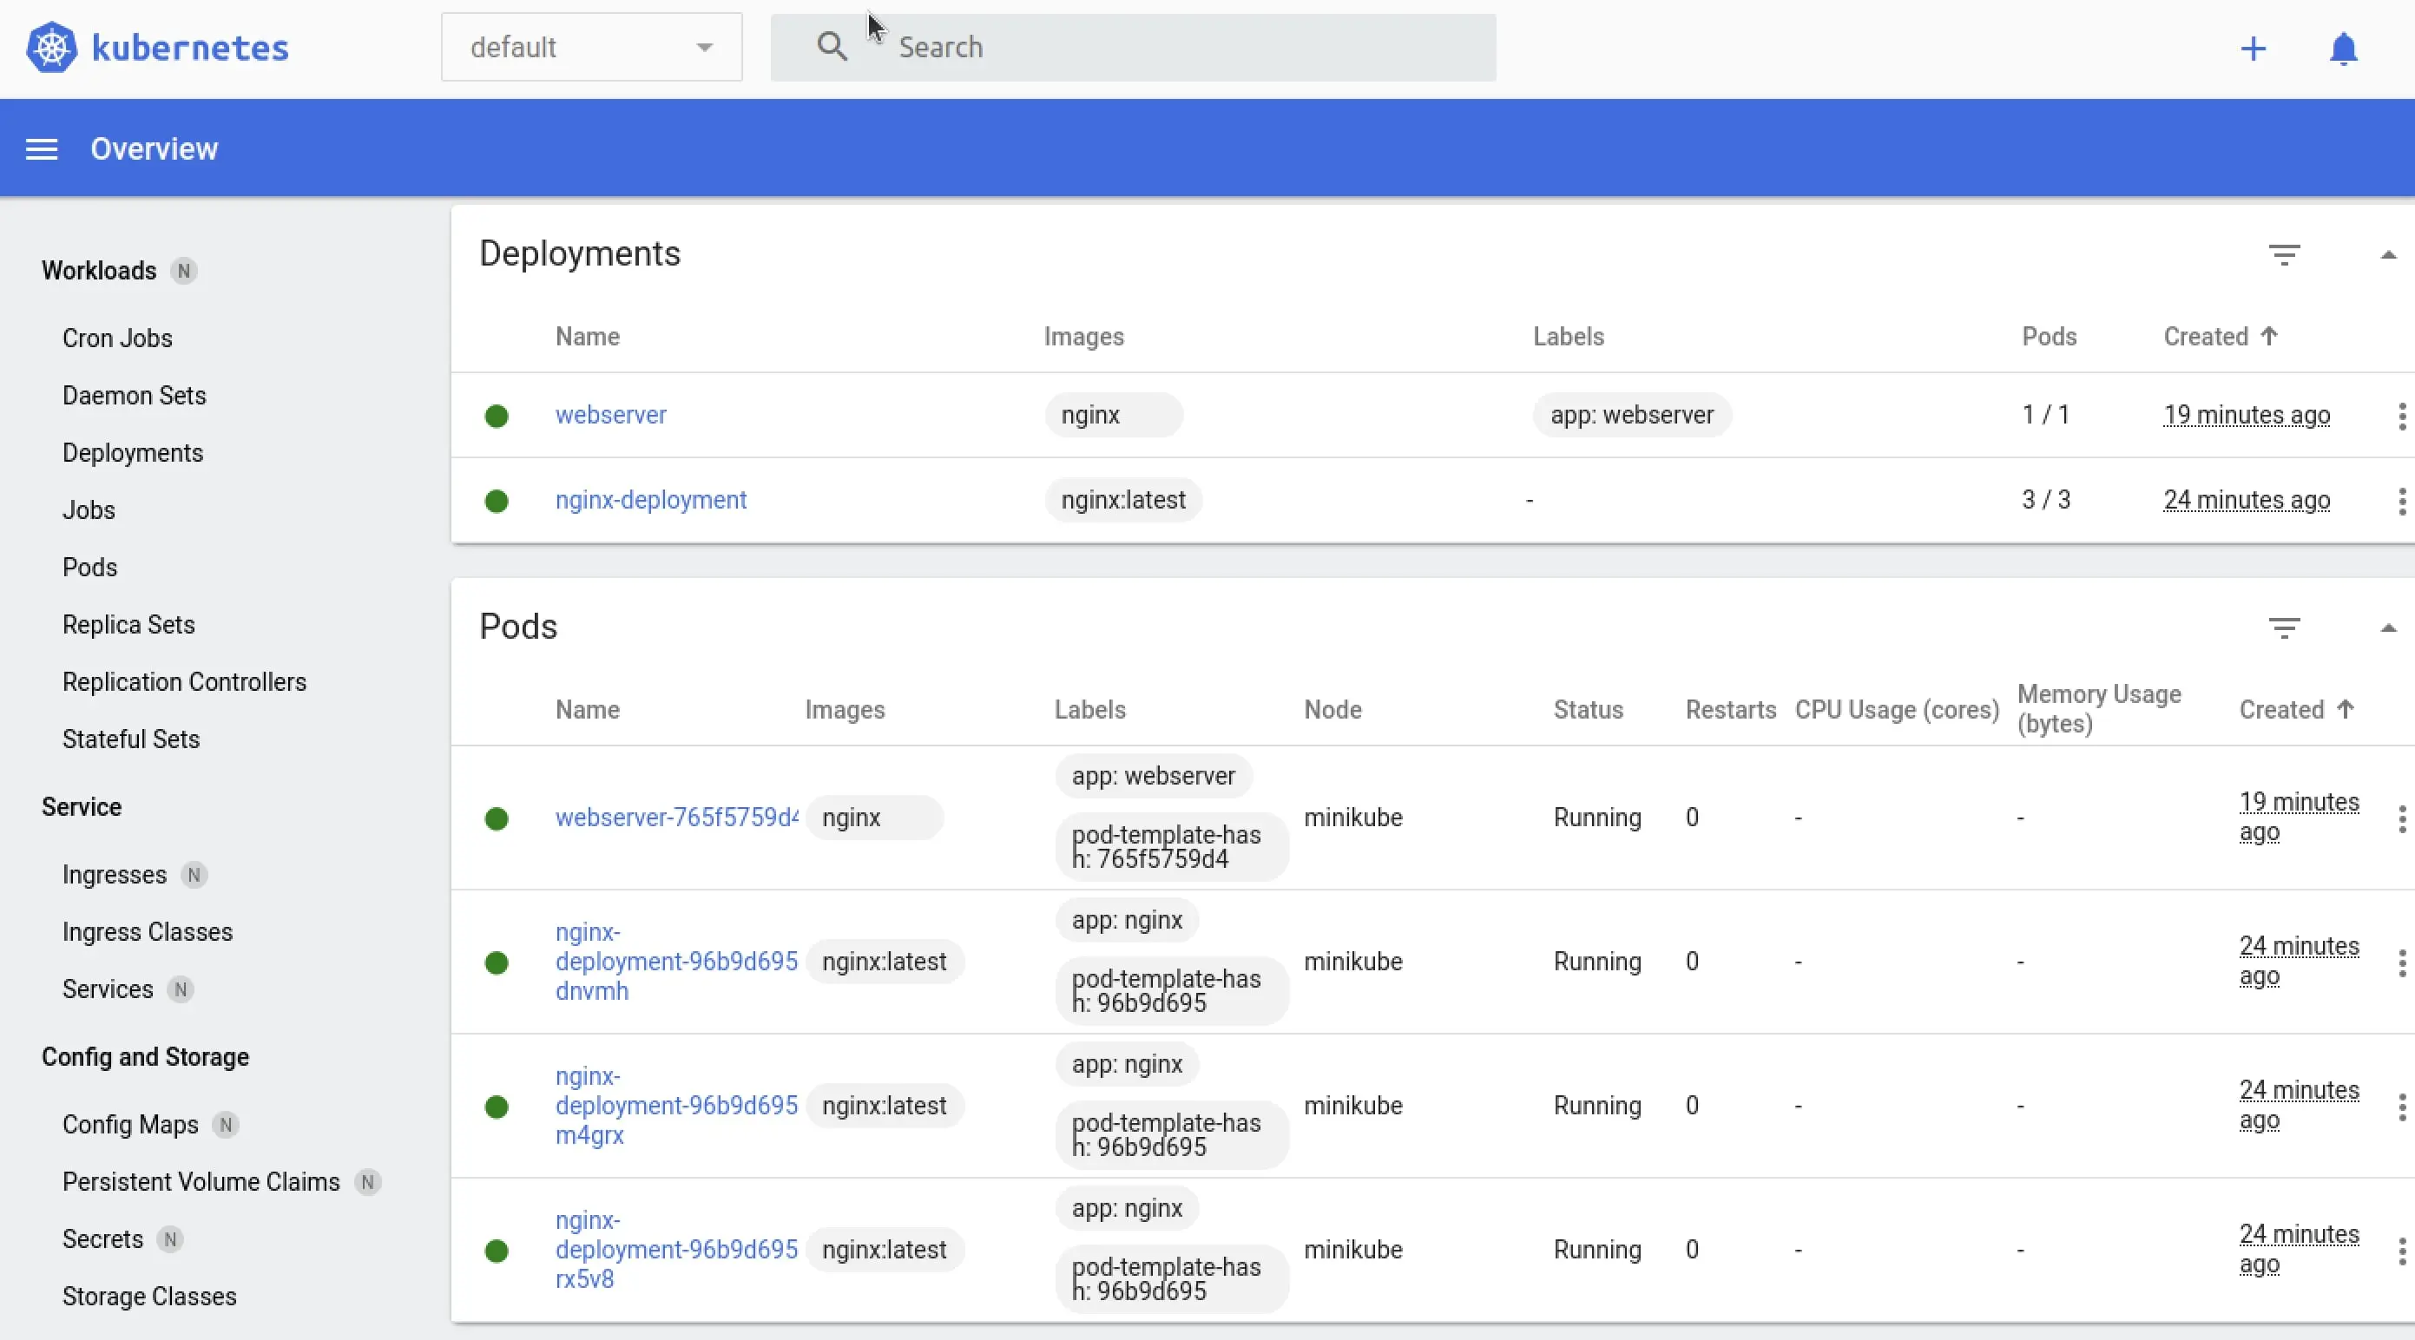Collapse the Pods card
The image size is (2415, 1340).
click(2389, 627)
